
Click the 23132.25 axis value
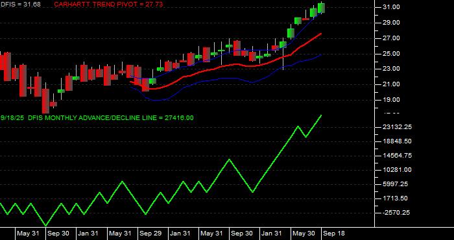point(397,127)
